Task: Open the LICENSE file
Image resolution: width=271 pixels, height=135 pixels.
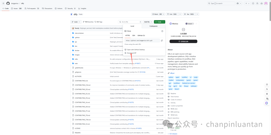Action: (x=78, y=128)
